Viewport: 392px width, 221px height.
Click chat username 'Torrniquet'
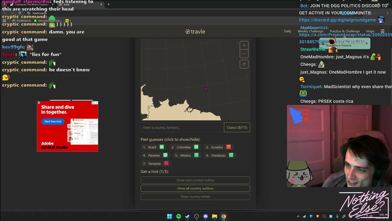click(x=311, y=87)
